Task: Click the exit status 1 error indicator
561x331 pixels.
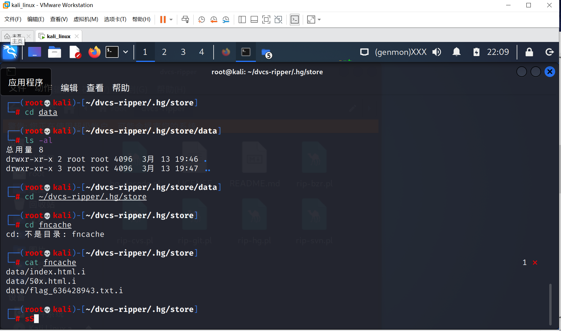Action: 530,262
